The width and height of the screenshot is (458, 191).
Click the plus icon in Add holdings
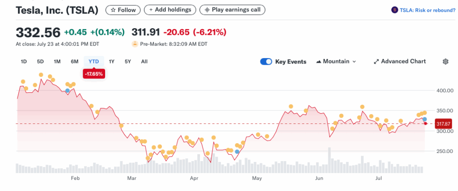[x=152, y=9]
